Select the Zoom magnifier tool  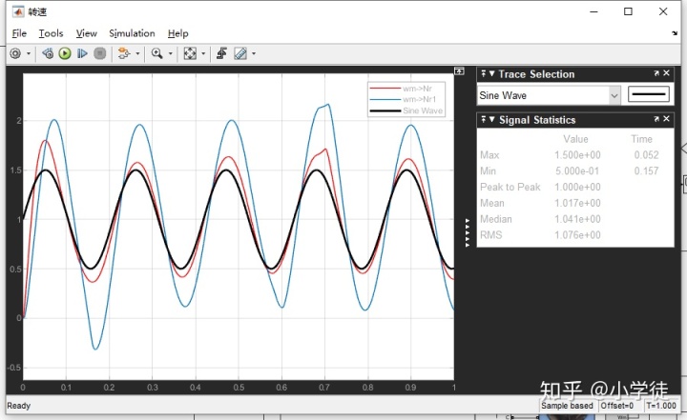click(156, 53)
